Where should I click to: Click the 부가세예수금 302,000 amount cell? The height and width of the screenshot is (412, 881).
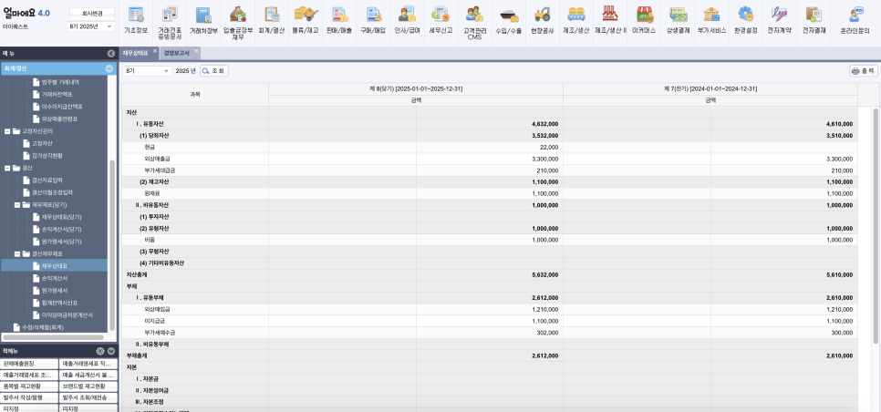[490, 333]
